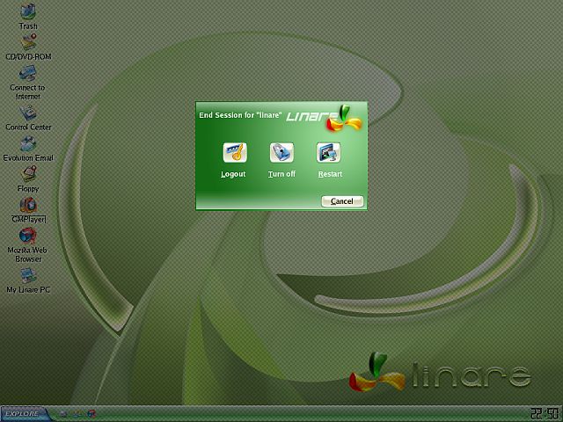
Task: Click the taskbar clock
Action: coord(544,413)
